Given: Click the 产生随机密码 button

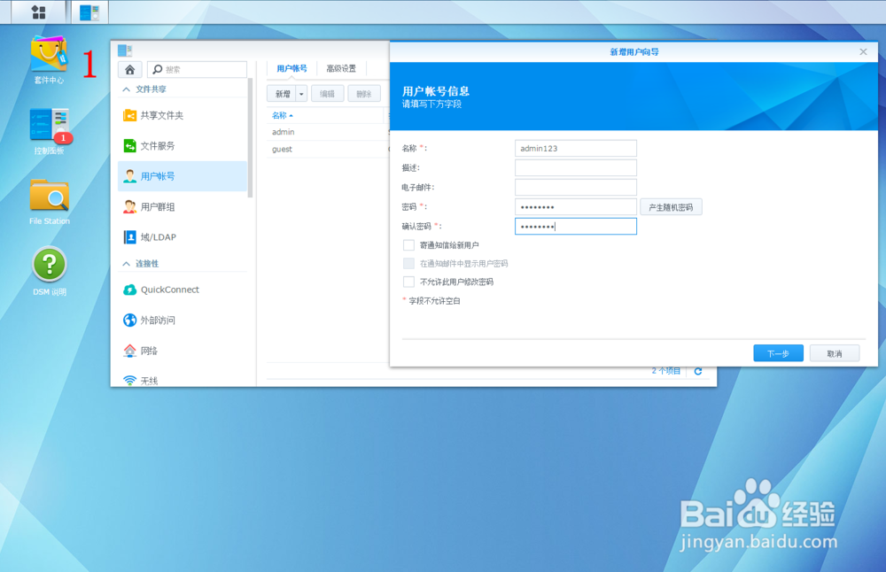Looking at the screenshot, I should (x=671, y=206).
